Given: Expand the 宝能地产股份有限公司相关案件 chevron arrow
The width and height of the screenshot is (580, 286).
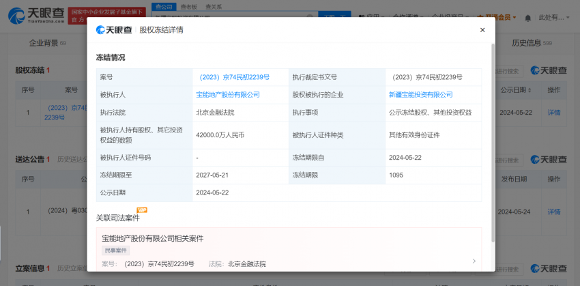Looking at the screenshot, I should point(474,261).
